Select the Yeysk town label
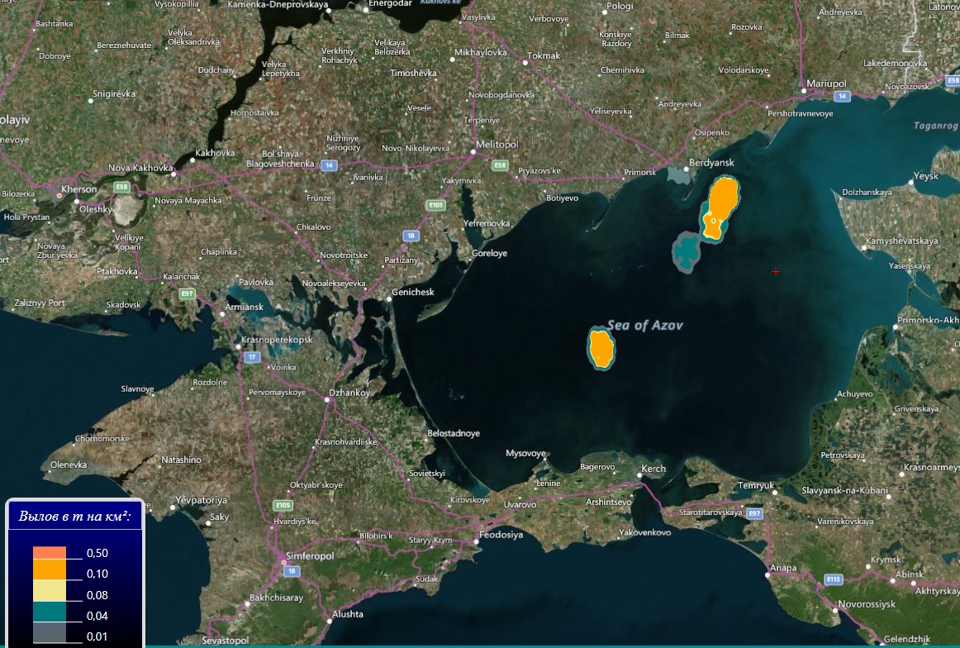Screen dimensions: 960x648 [925, 176]
